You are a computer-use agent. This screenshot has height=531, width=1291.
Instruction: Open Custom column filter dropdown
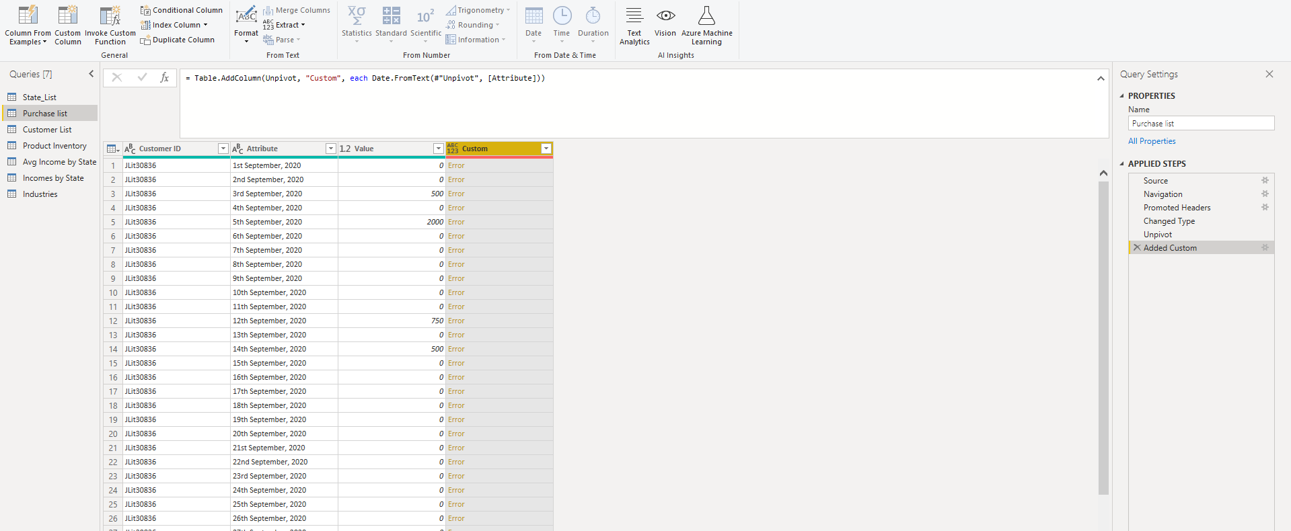point(546,149)
